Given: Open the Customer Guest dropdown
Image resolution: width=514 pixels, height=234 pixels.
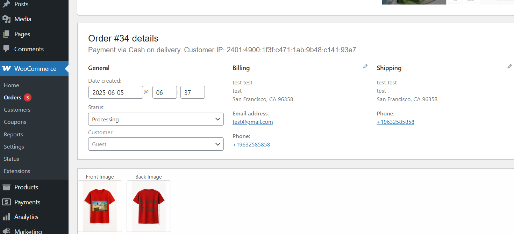Looking at the screenshot, I should pyautogui.click(x=156, y=144).
